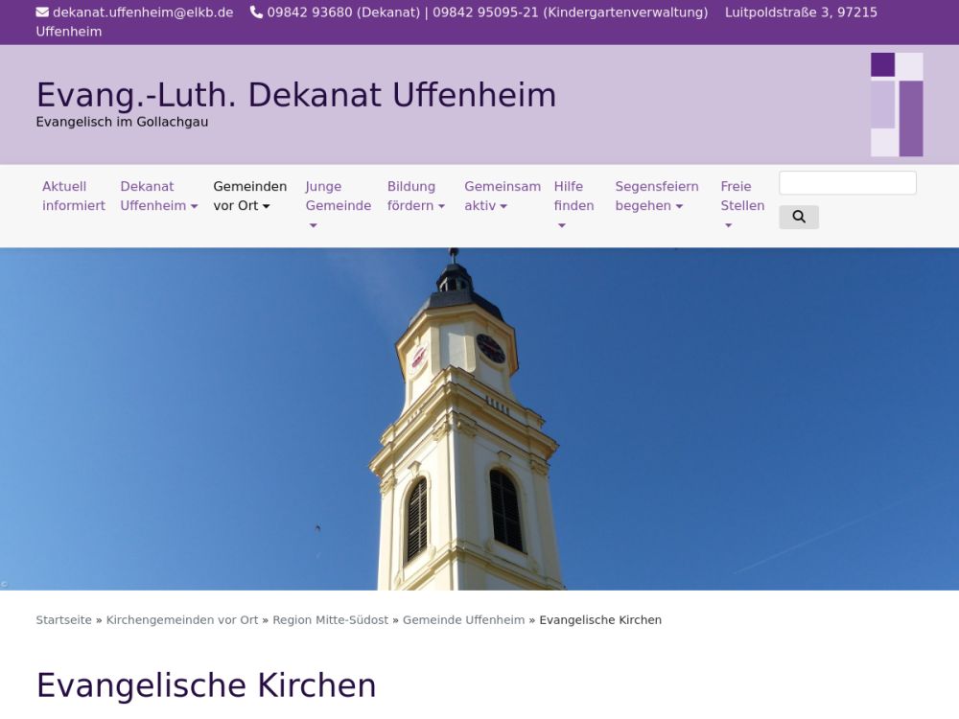
Task: Click the 'Gemeinde Uffenheim' breadcrumb link
Action: pos(463,620)
